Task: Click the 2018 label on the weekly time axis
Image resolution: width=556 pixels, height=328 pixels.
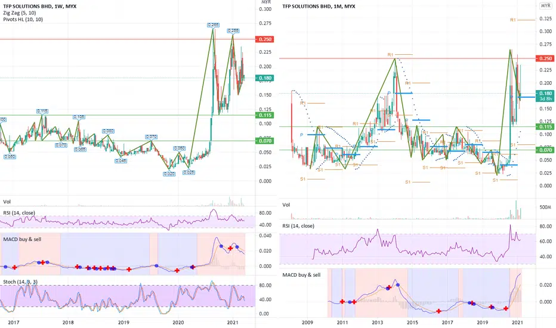Action: [68, 322]
